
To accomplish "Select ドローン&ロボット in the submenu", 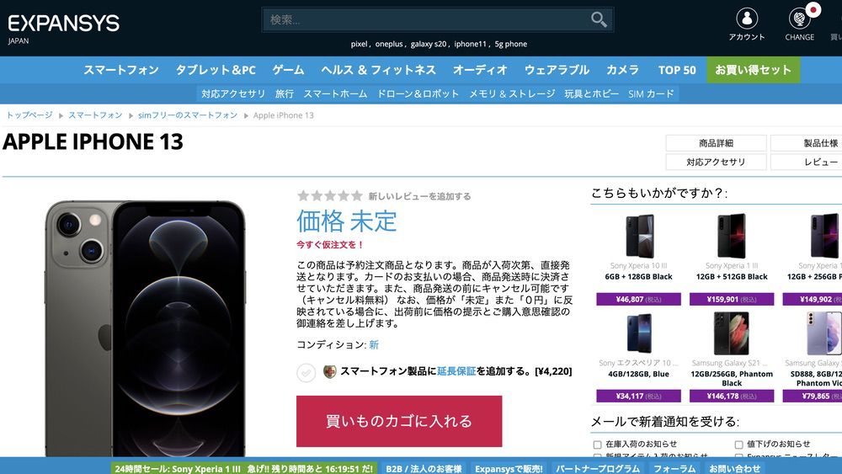I will coord(418,93).
